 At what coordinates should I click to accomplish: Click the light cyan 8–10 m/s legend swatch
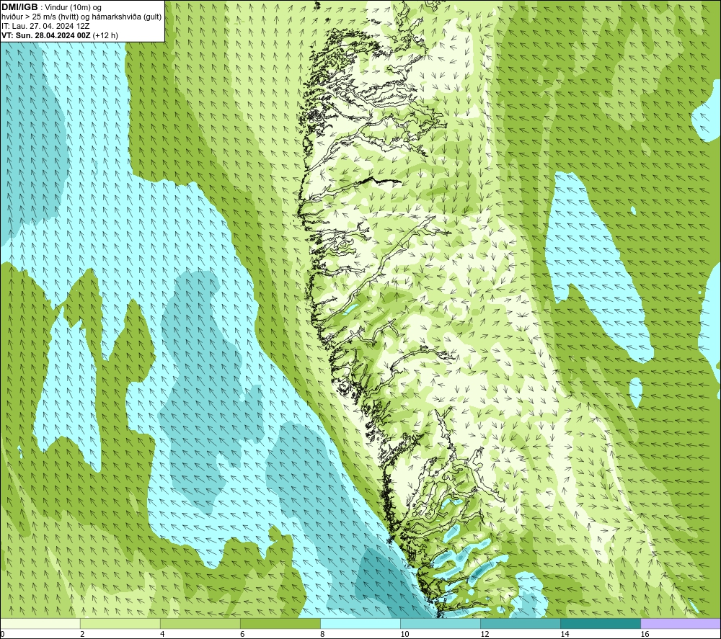point(360,623)
